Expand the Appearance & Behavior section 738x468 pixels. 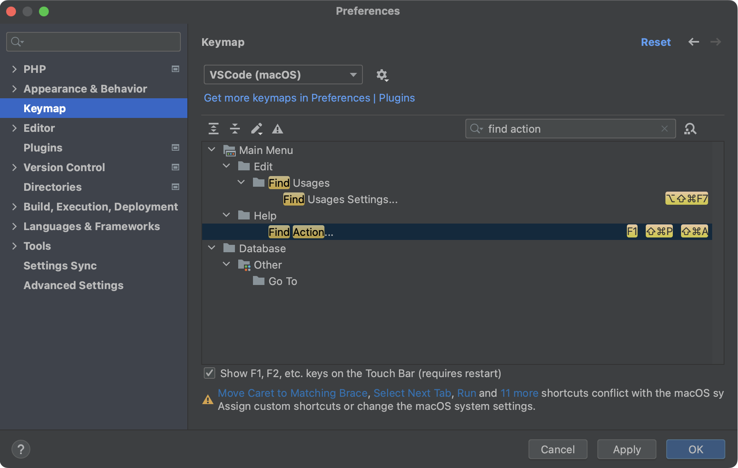[x=15, y=89]
